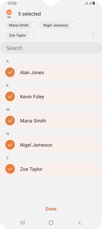This screenshot has height=229, width=102.
Task: Select the Kevin Foley name row
Action: click(51, 96)
